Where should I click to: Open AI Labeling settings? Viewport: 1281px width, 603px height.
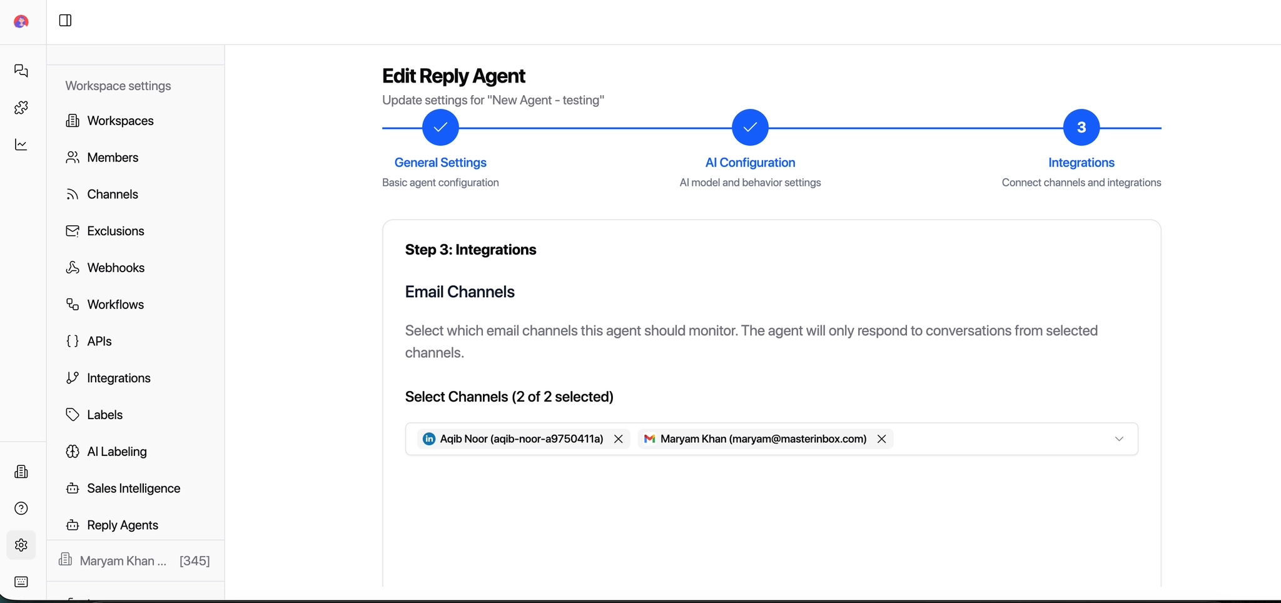point(116,451)
